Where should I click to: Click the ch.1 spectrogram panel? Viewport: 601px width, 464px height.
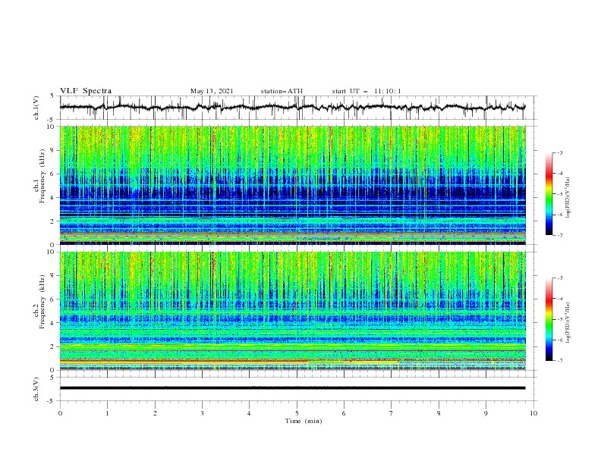click(x=293, y=185)
